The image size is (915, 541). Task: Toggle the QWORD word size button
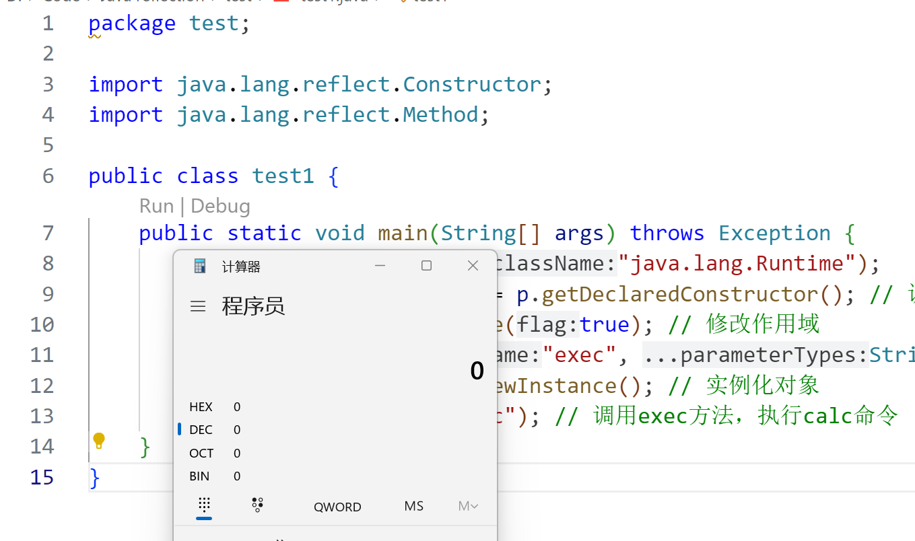[337, 507]
